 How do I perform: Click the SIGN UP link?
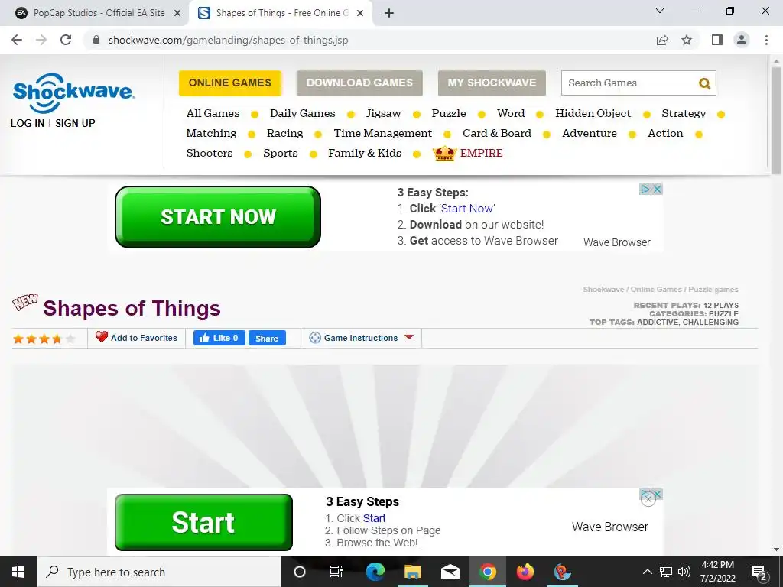click(x=75, y=123)
